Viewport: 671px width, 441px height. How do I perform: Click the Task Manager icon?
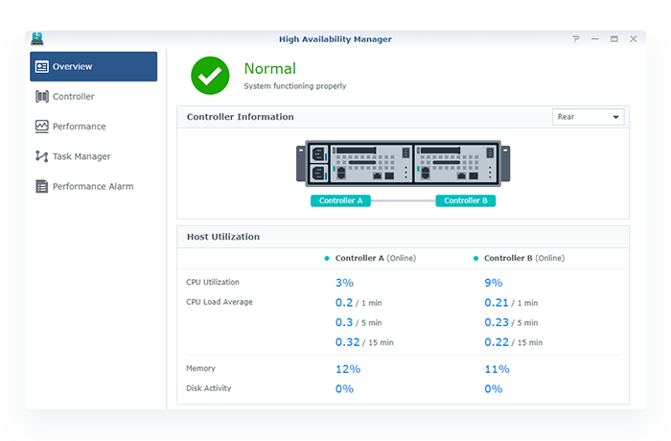coord(41,156)
